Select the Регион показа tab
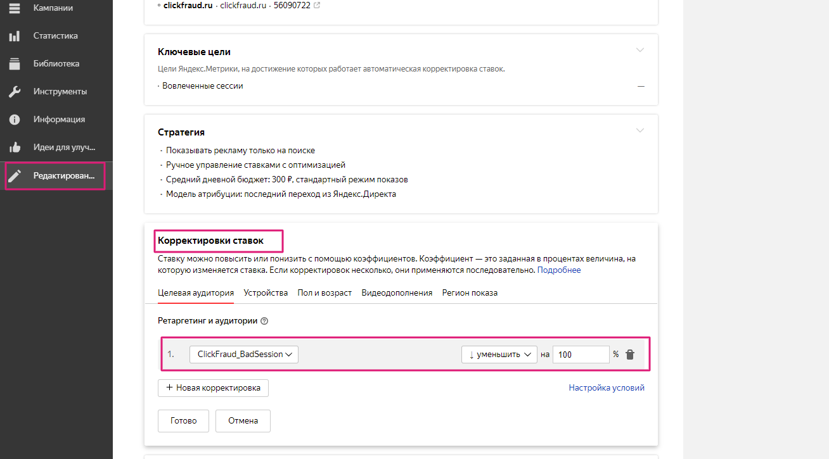This screenshot has width=829, height=459. click(470, 293)
